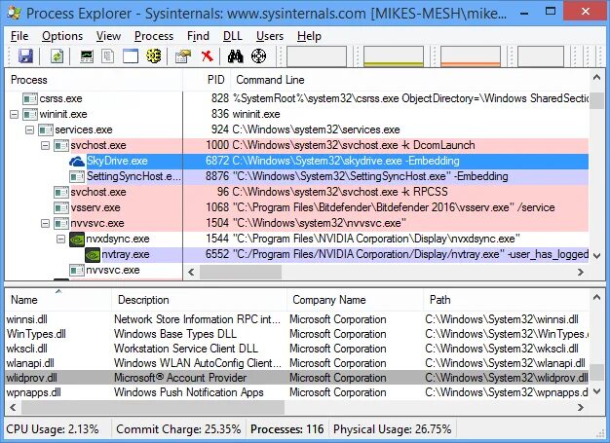Select the wpnapps.dll row
This screenshot has width=610, height=443.
297,392
